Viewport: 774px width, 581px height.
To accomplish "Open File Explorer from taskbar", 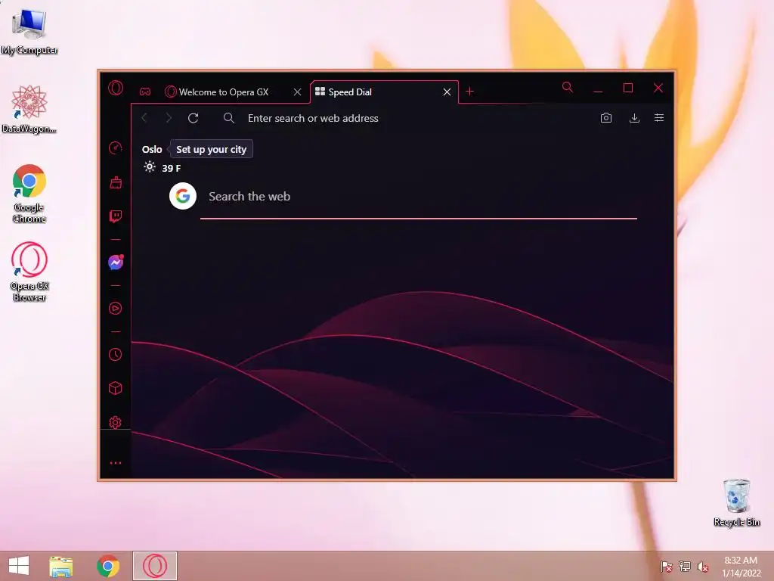I will click(61, 566).
